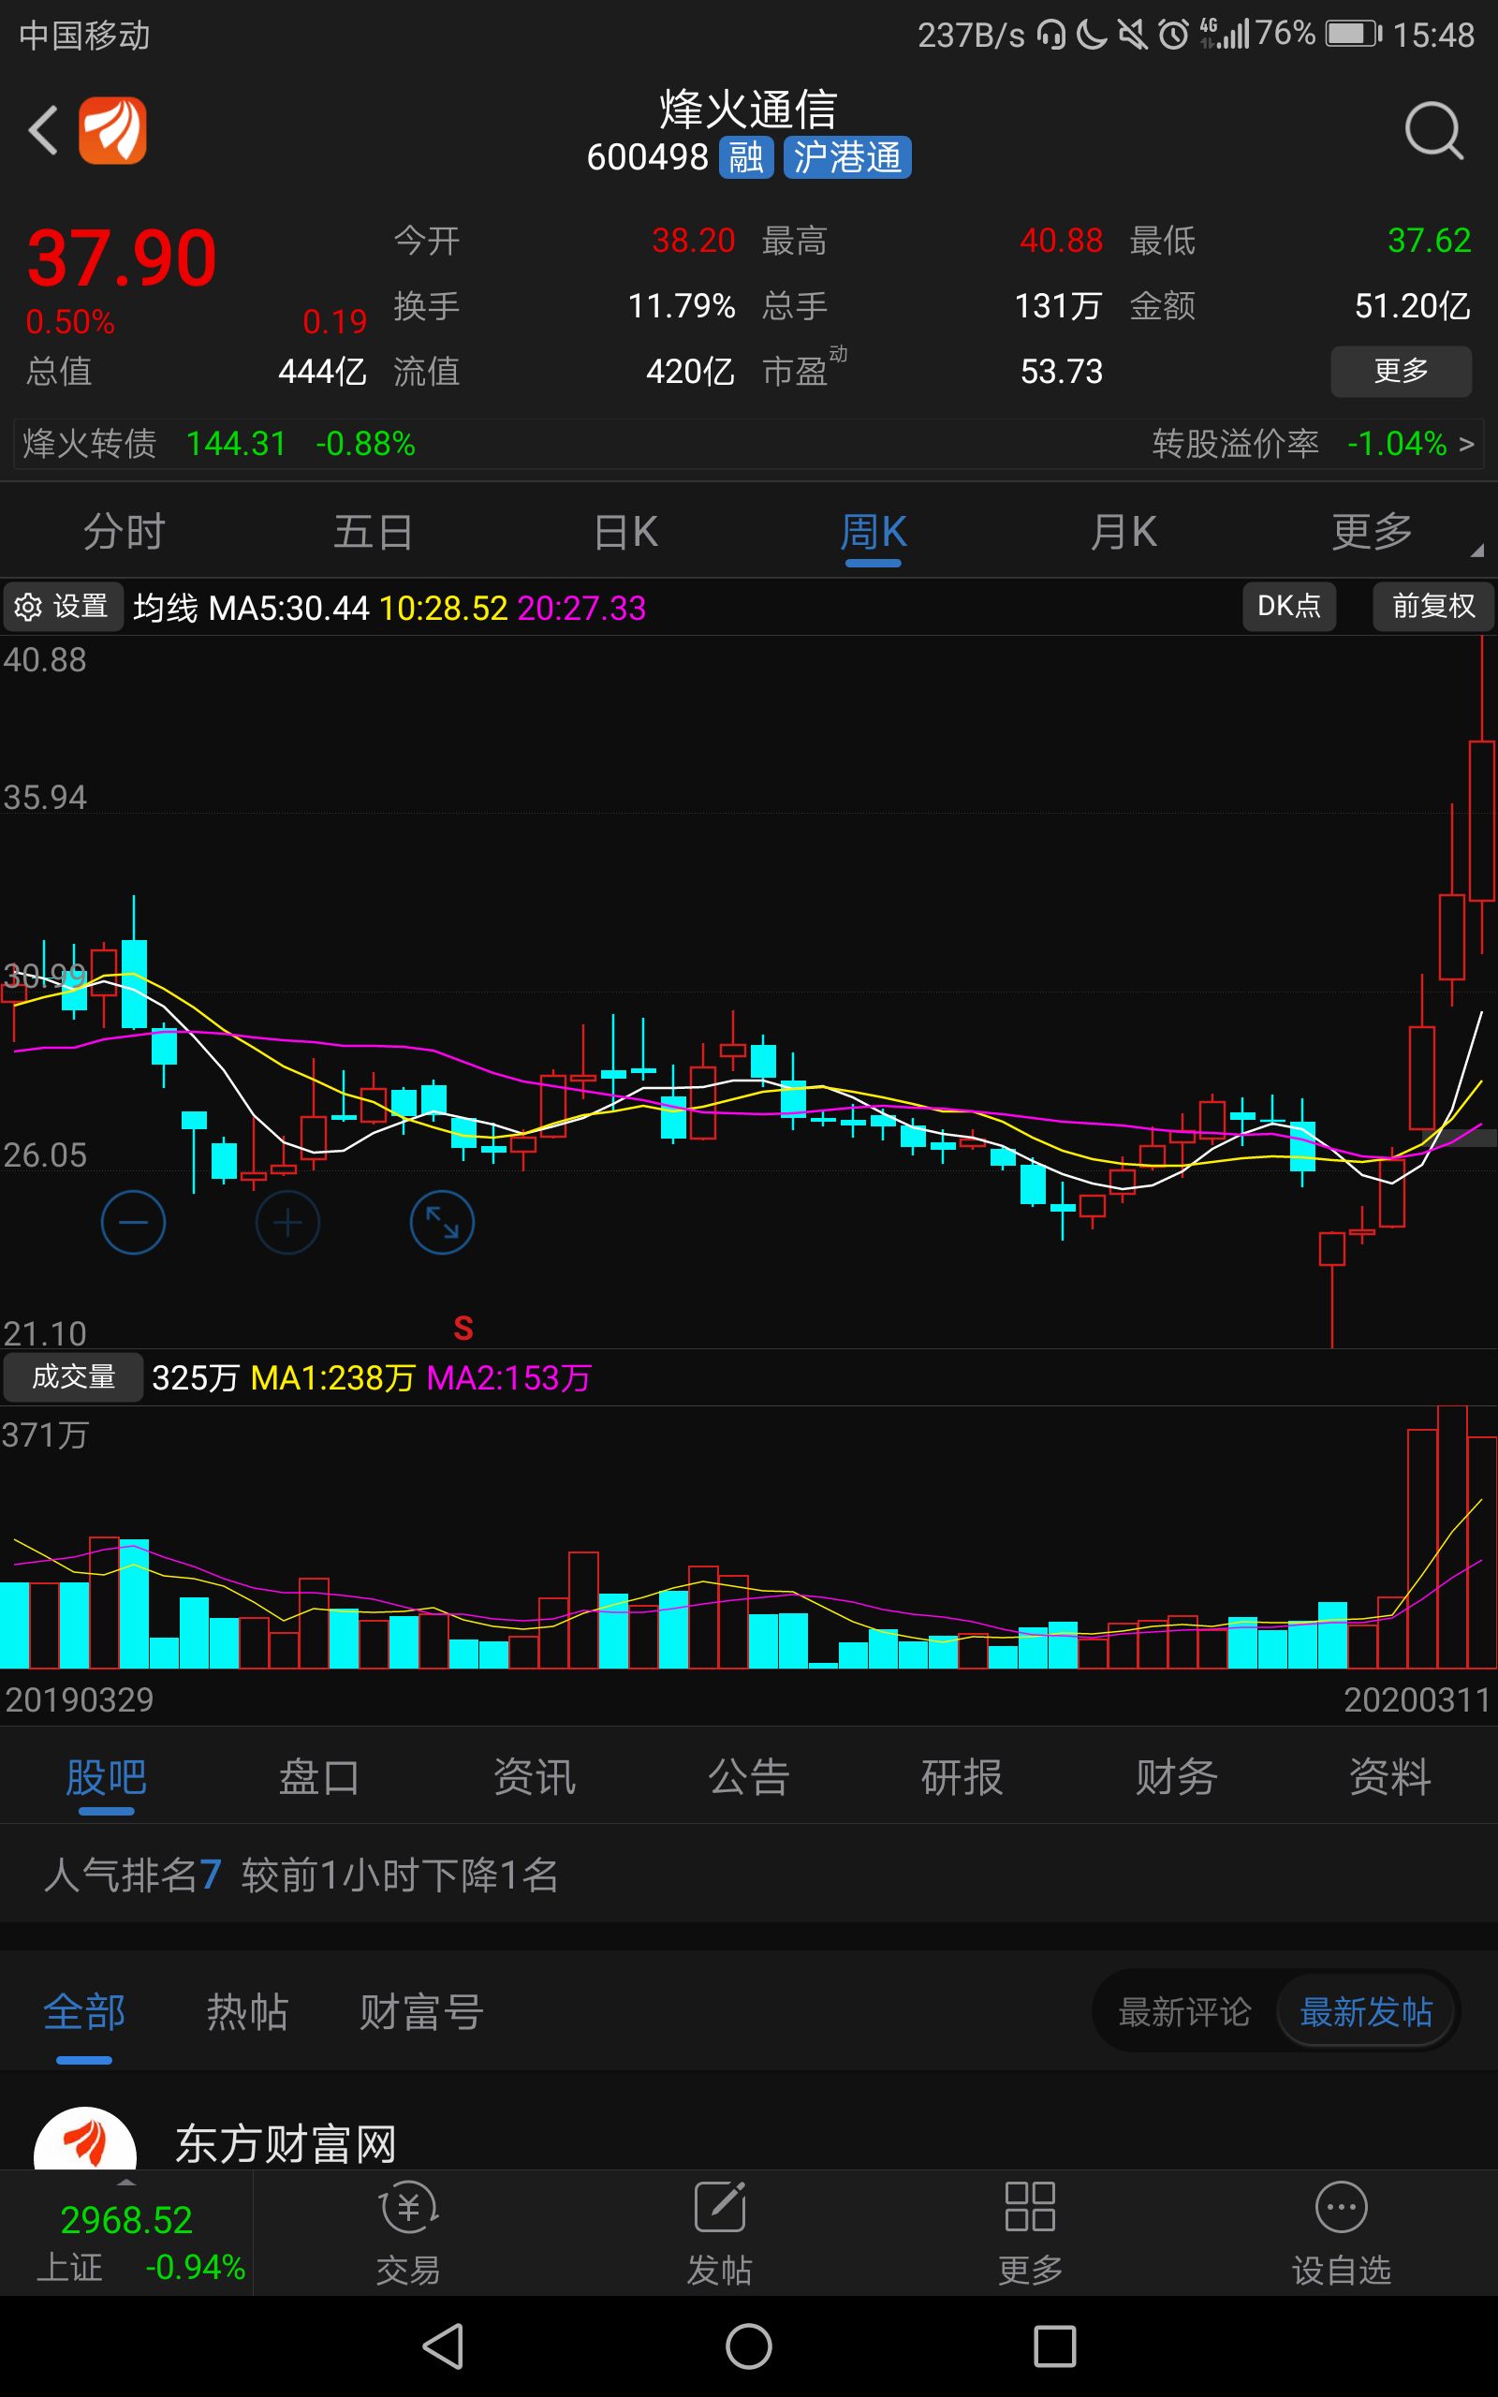Open the 更多 grid icon in bottom bar

tap(1031, 2206)
